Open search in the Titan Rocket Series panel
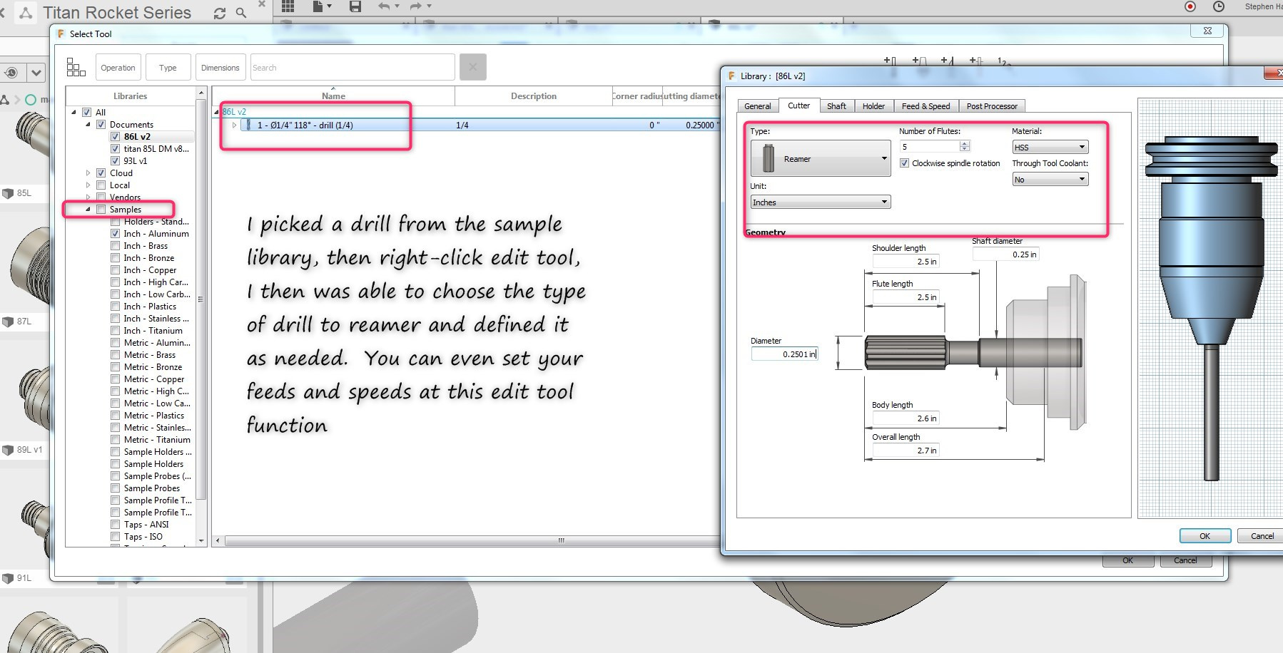The height and width of the screenshot is (653, 1283). click(x=241, y=13)
